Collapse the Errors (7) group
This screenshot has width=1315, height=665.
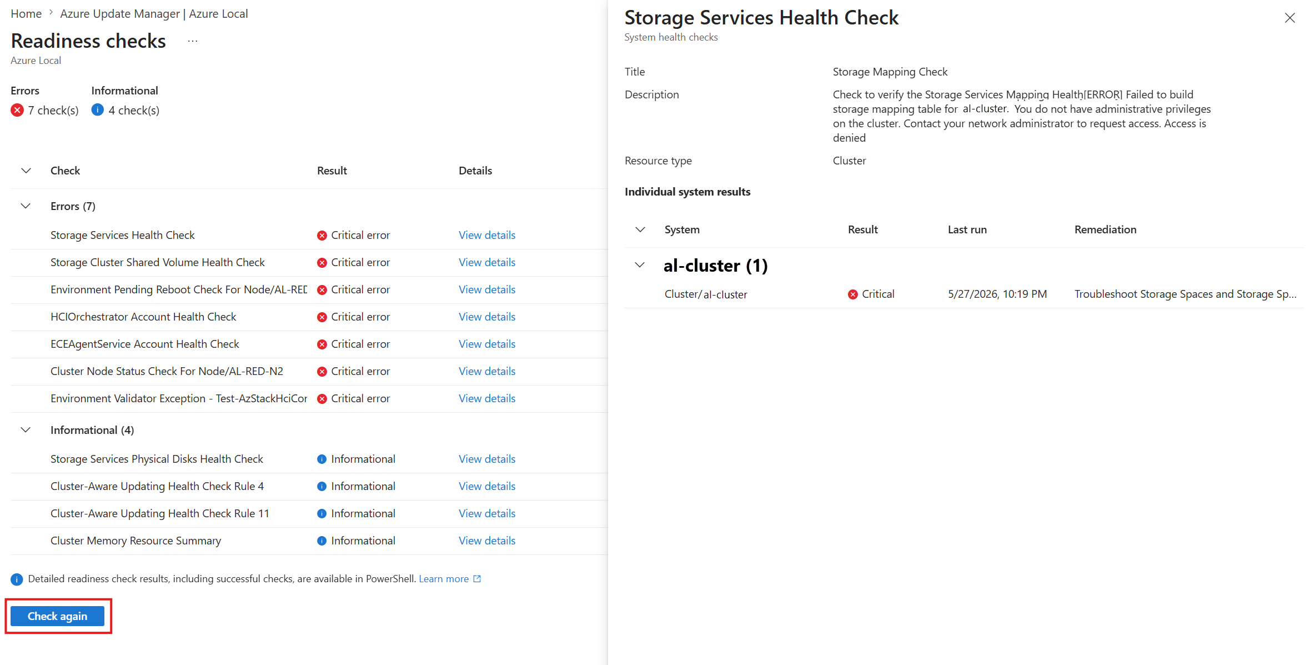pyautogui.click(x=26, y=206)
